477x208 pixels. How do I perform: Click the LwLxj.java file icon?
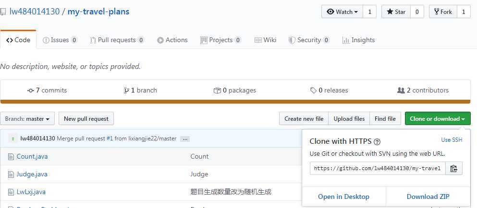point(11,192)
